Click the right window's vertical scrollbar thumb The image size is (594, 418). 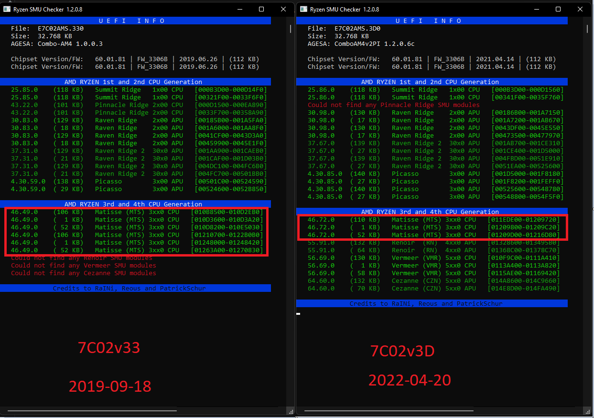tap(588, 29)
